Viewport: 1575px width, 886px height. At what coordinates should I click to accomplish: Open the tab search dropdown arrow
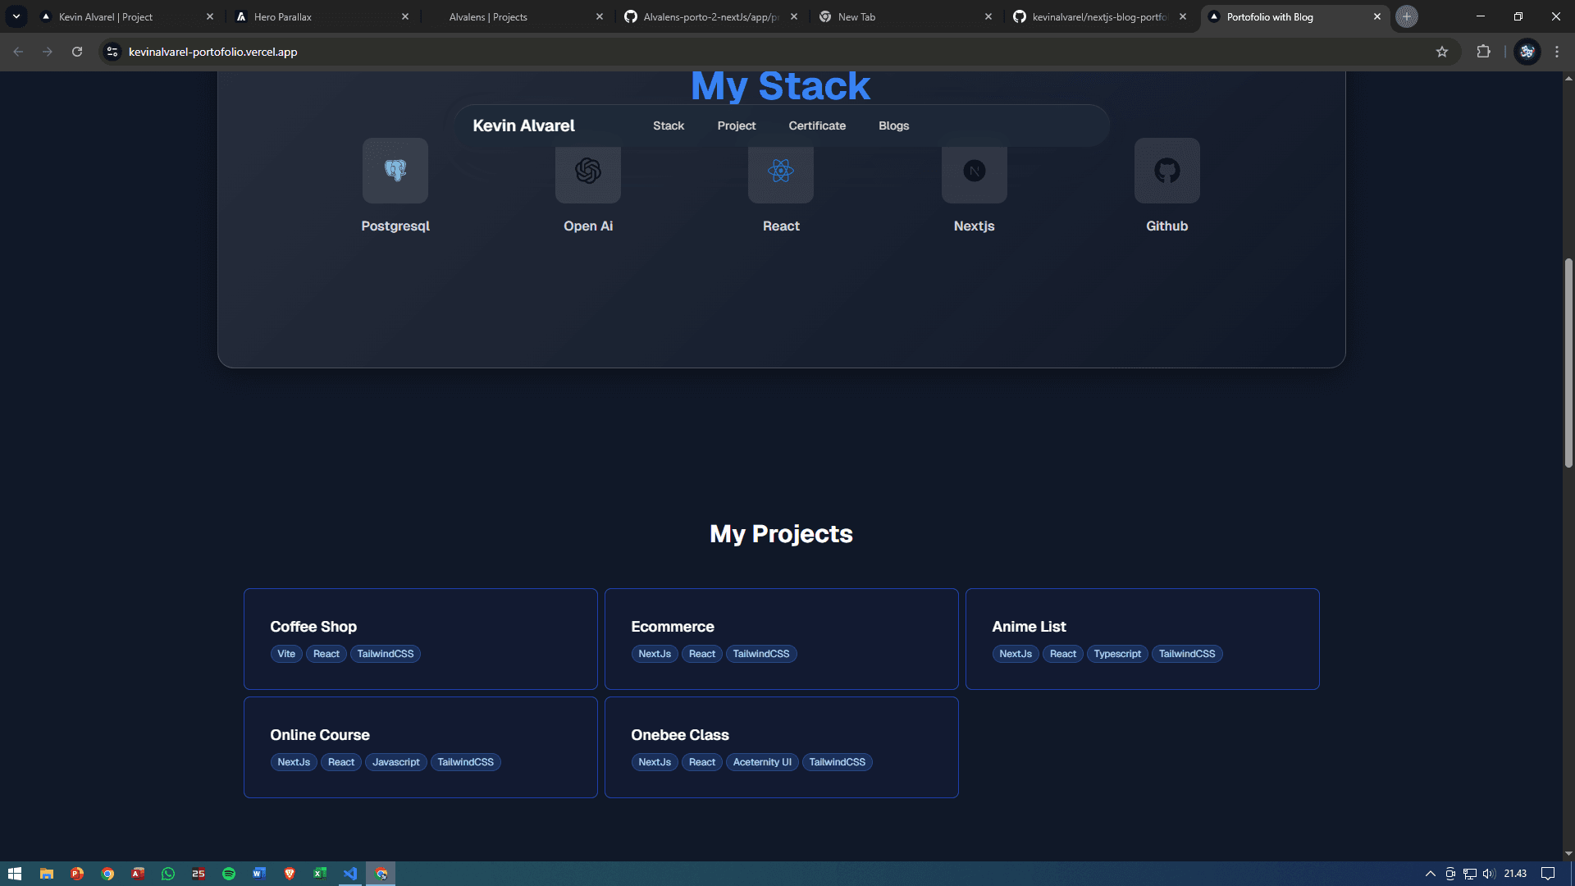click(16, 16)
